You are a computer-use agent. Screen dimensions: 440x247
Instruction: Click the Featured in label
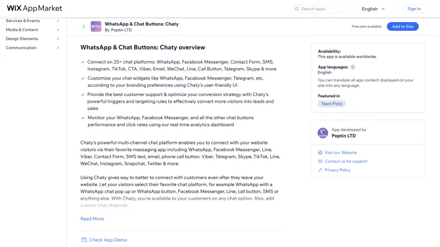329,96
